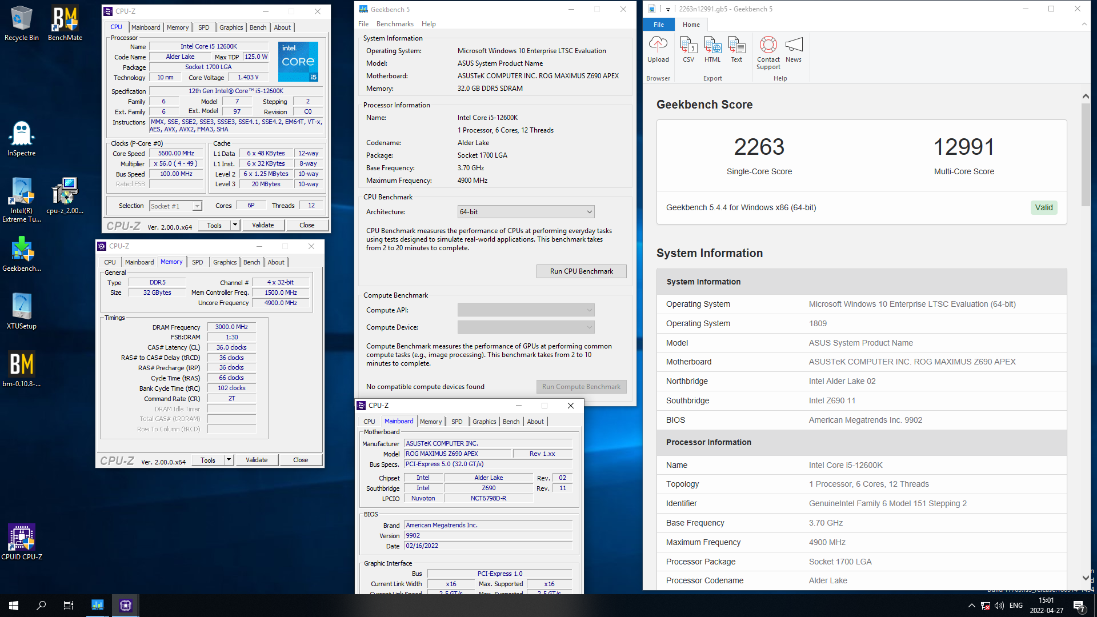Click the system tray network icon
Viewport: 1097px width, 617px height.
986,606
